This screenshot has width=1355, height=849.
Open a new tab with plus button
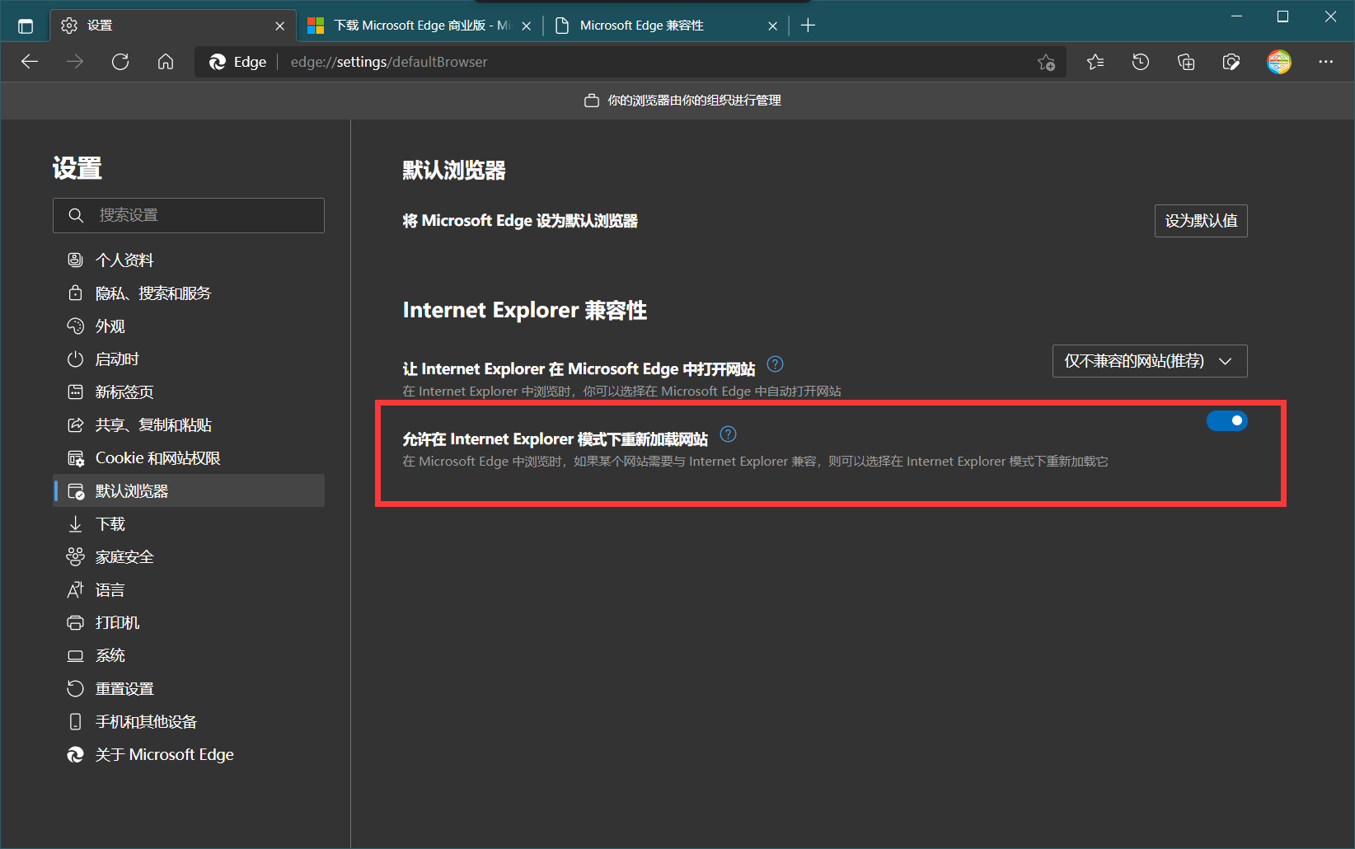pos(808,26)
